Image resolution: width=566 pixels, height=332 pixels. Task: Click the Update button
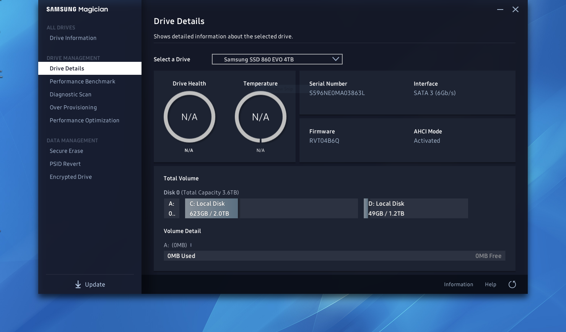(x=90, y=284)
